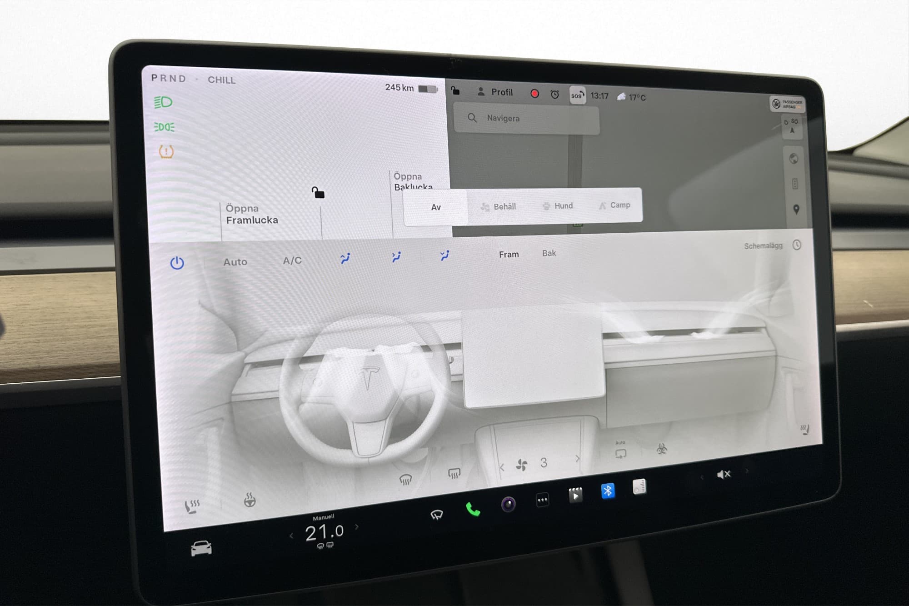Open the Bluetooth settings
909x606 pixels.
[x=608, y=491]
